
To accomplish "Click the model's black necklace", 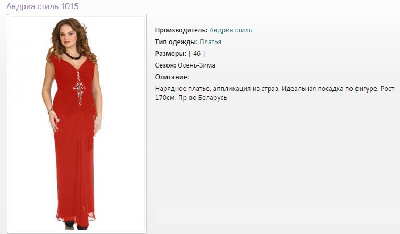I will (x=73, y=55).
